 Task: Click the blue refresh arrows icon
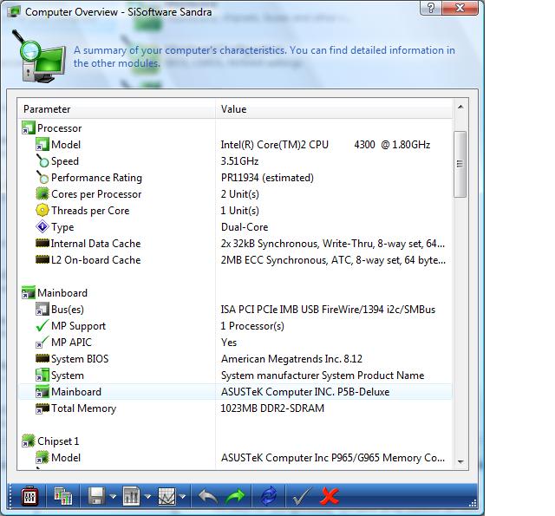pyautogui.click(x=269, y=496)
